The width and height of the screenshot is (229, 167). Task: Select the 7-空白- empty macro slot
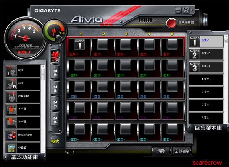coord(206,118)
